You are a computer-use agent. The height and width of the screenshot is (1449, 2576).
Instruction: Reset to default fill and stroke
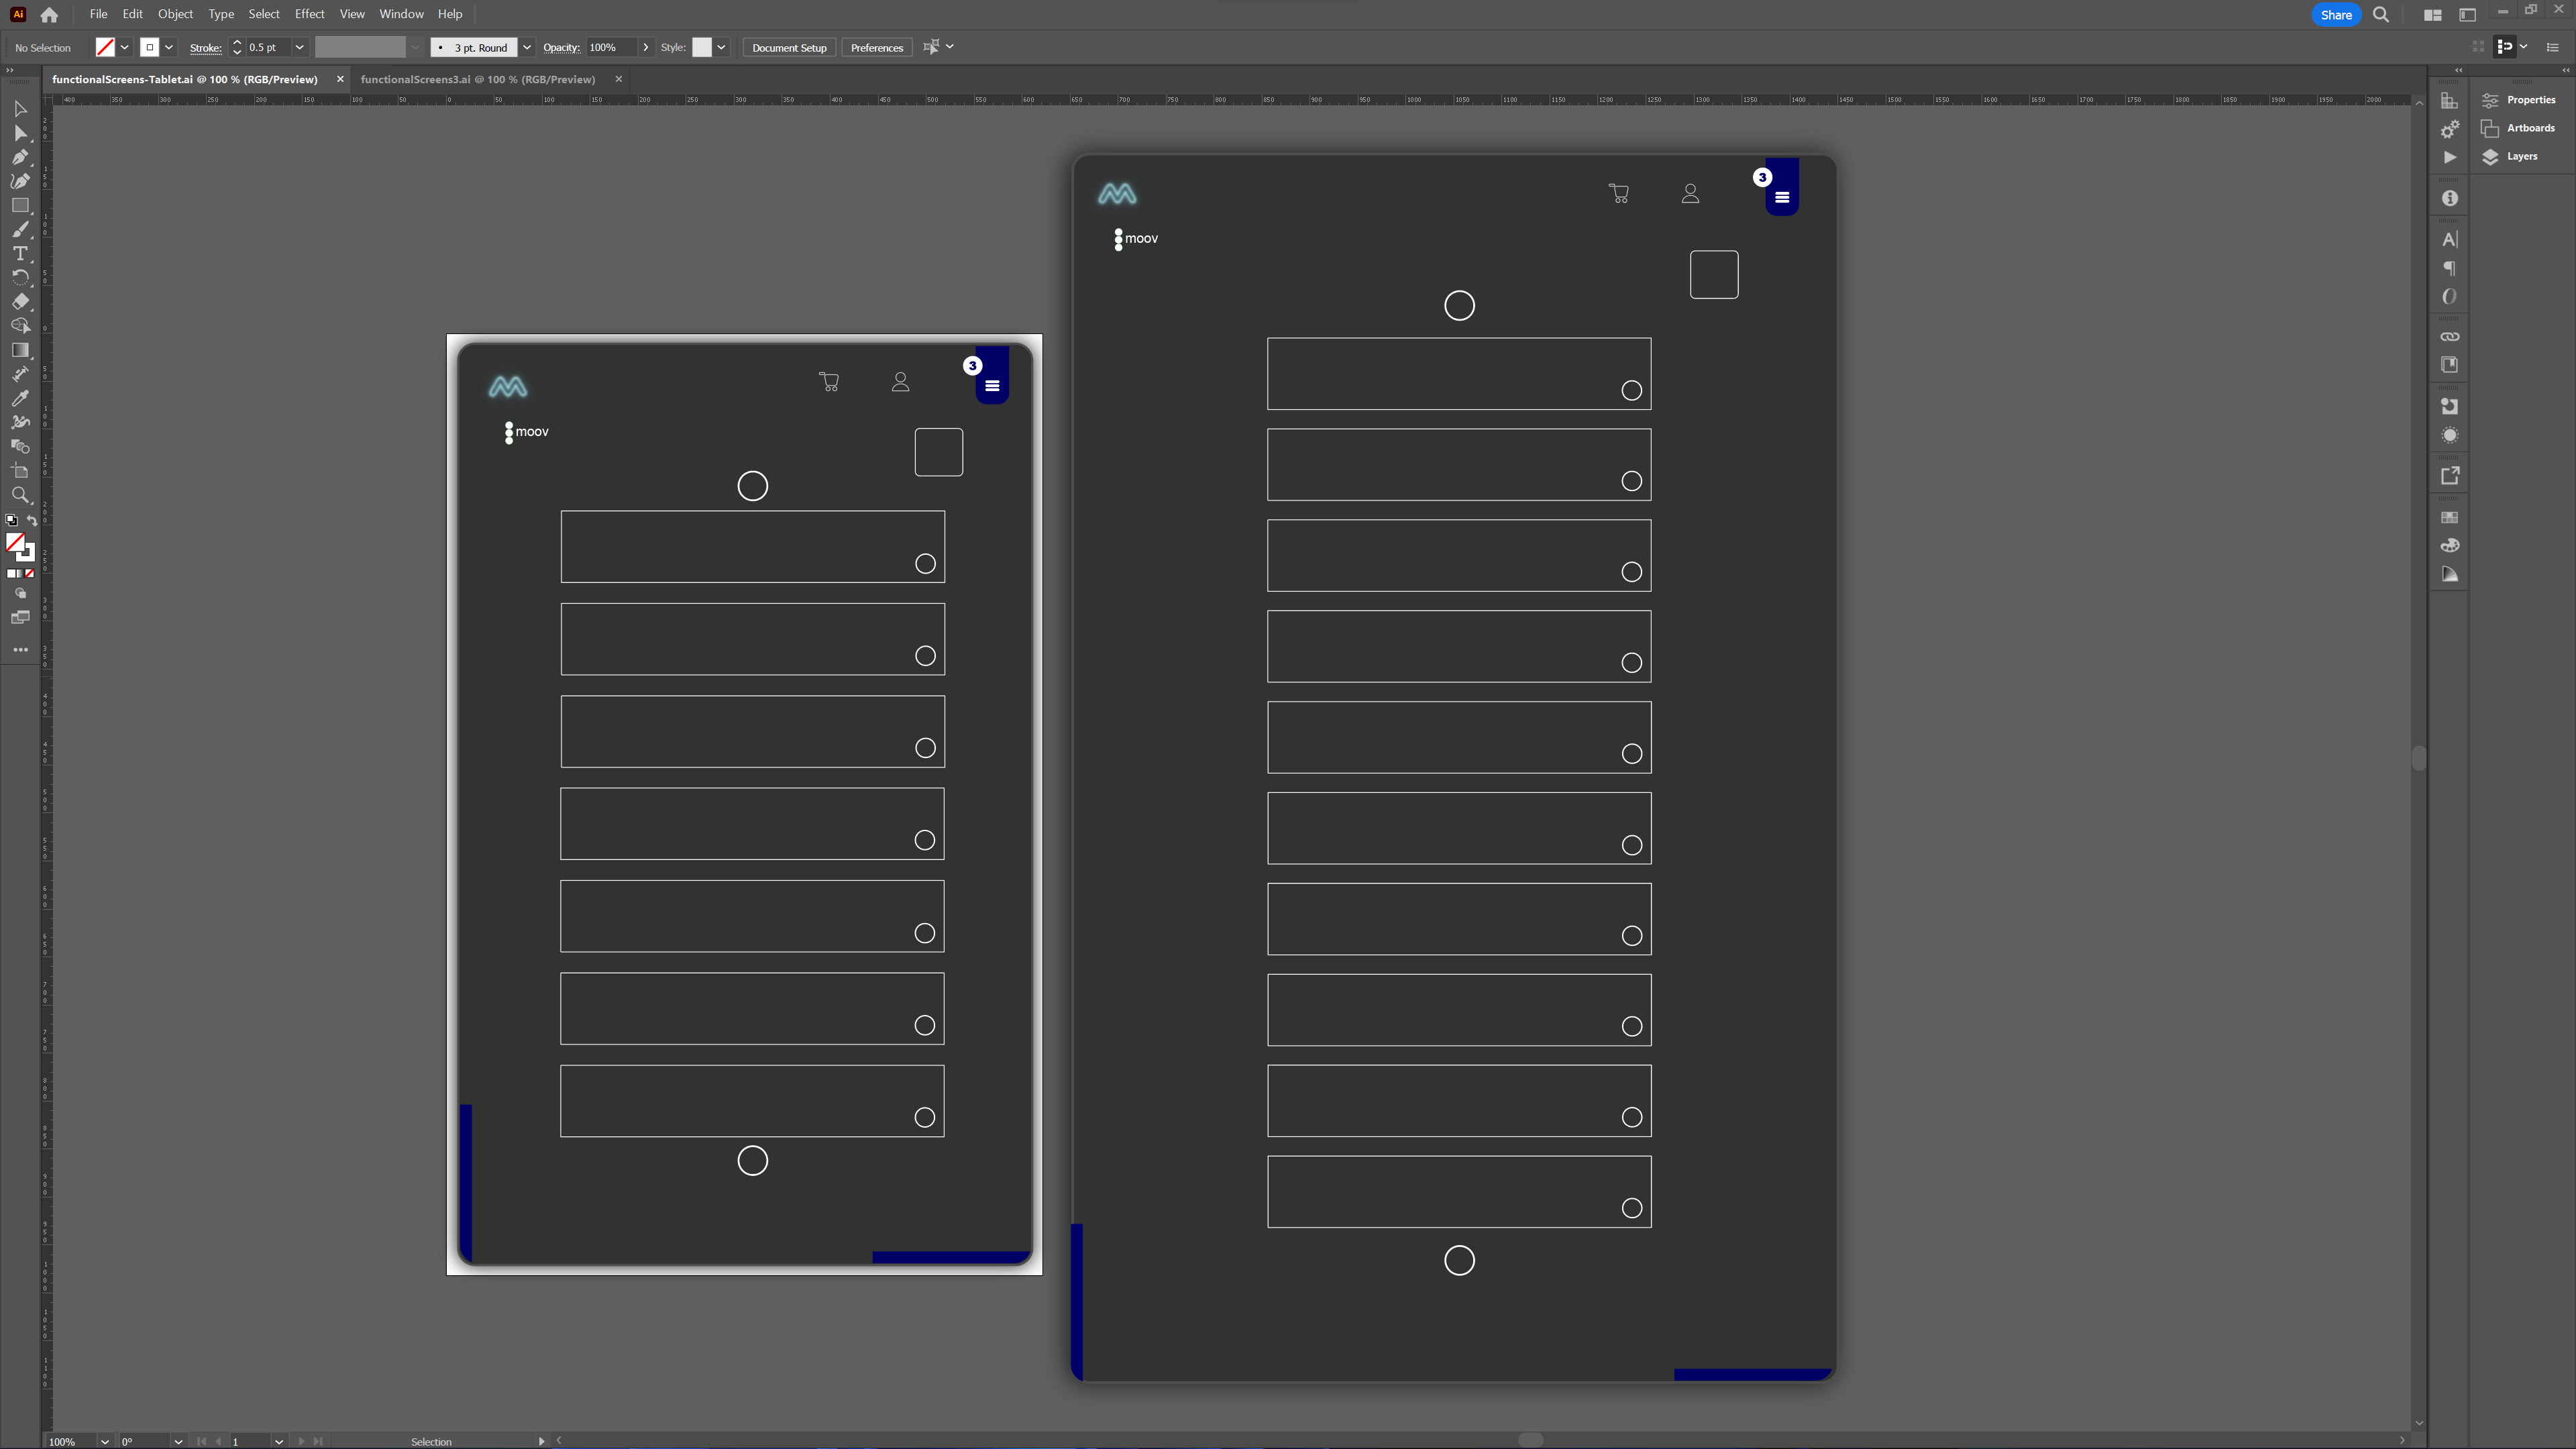(x=11, y=520)
